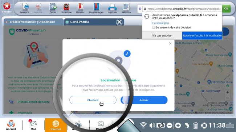Check Se souvenir de cette décision
Viewport: 236px width, 132px height.
(154, 27)
